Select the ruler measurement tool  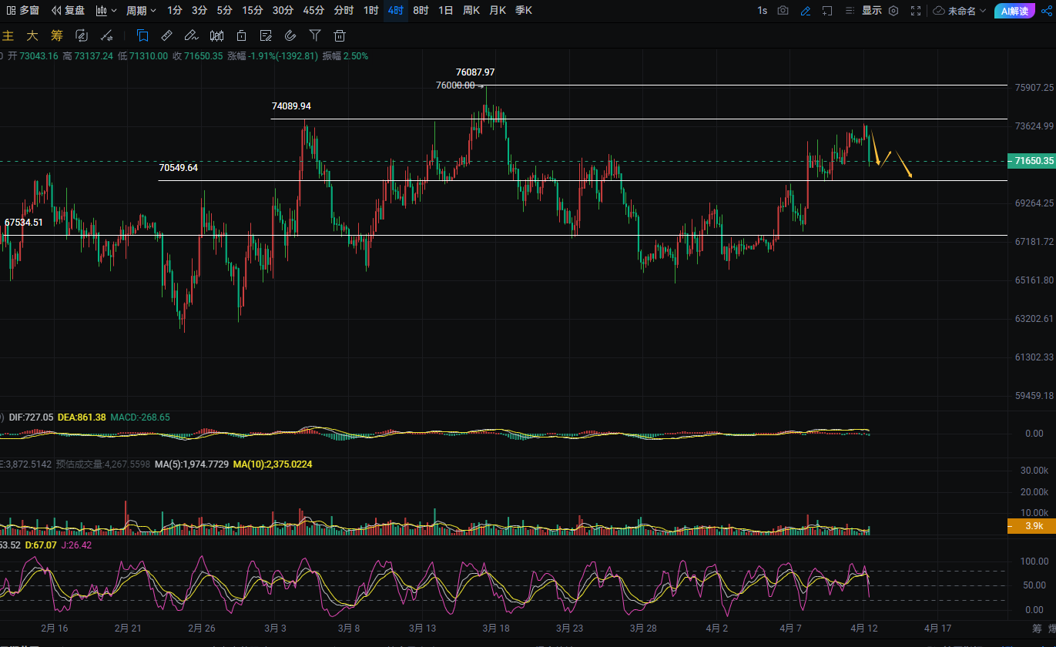pyautogui.click(x=166, y=35)
